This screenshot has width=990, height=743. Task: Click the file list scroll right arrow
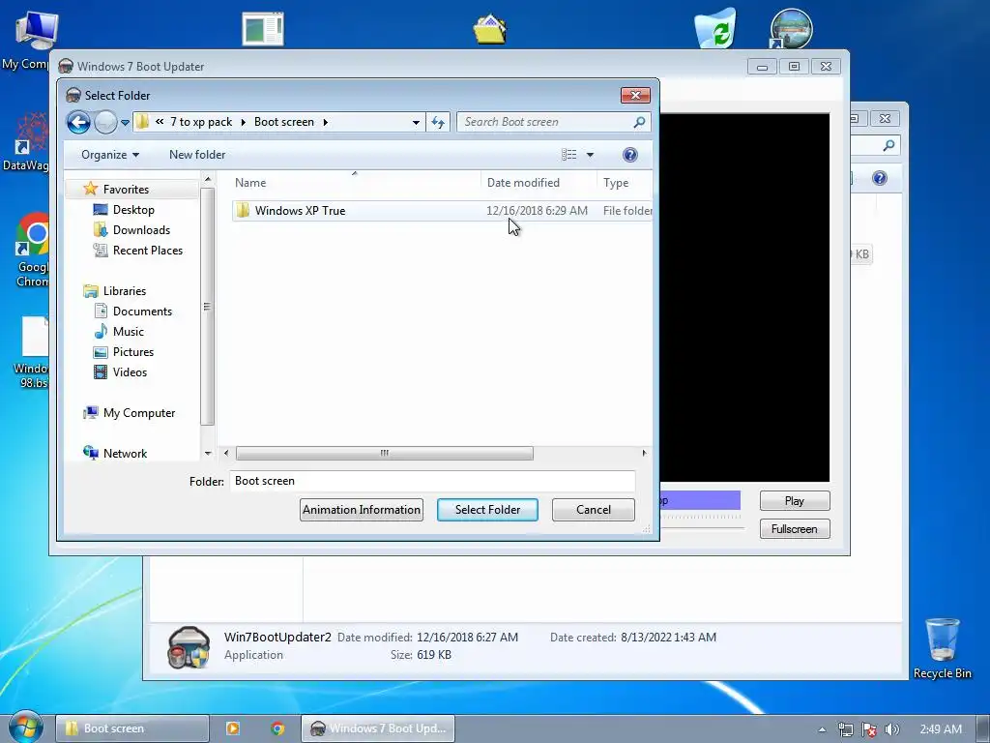click(644, 453)
